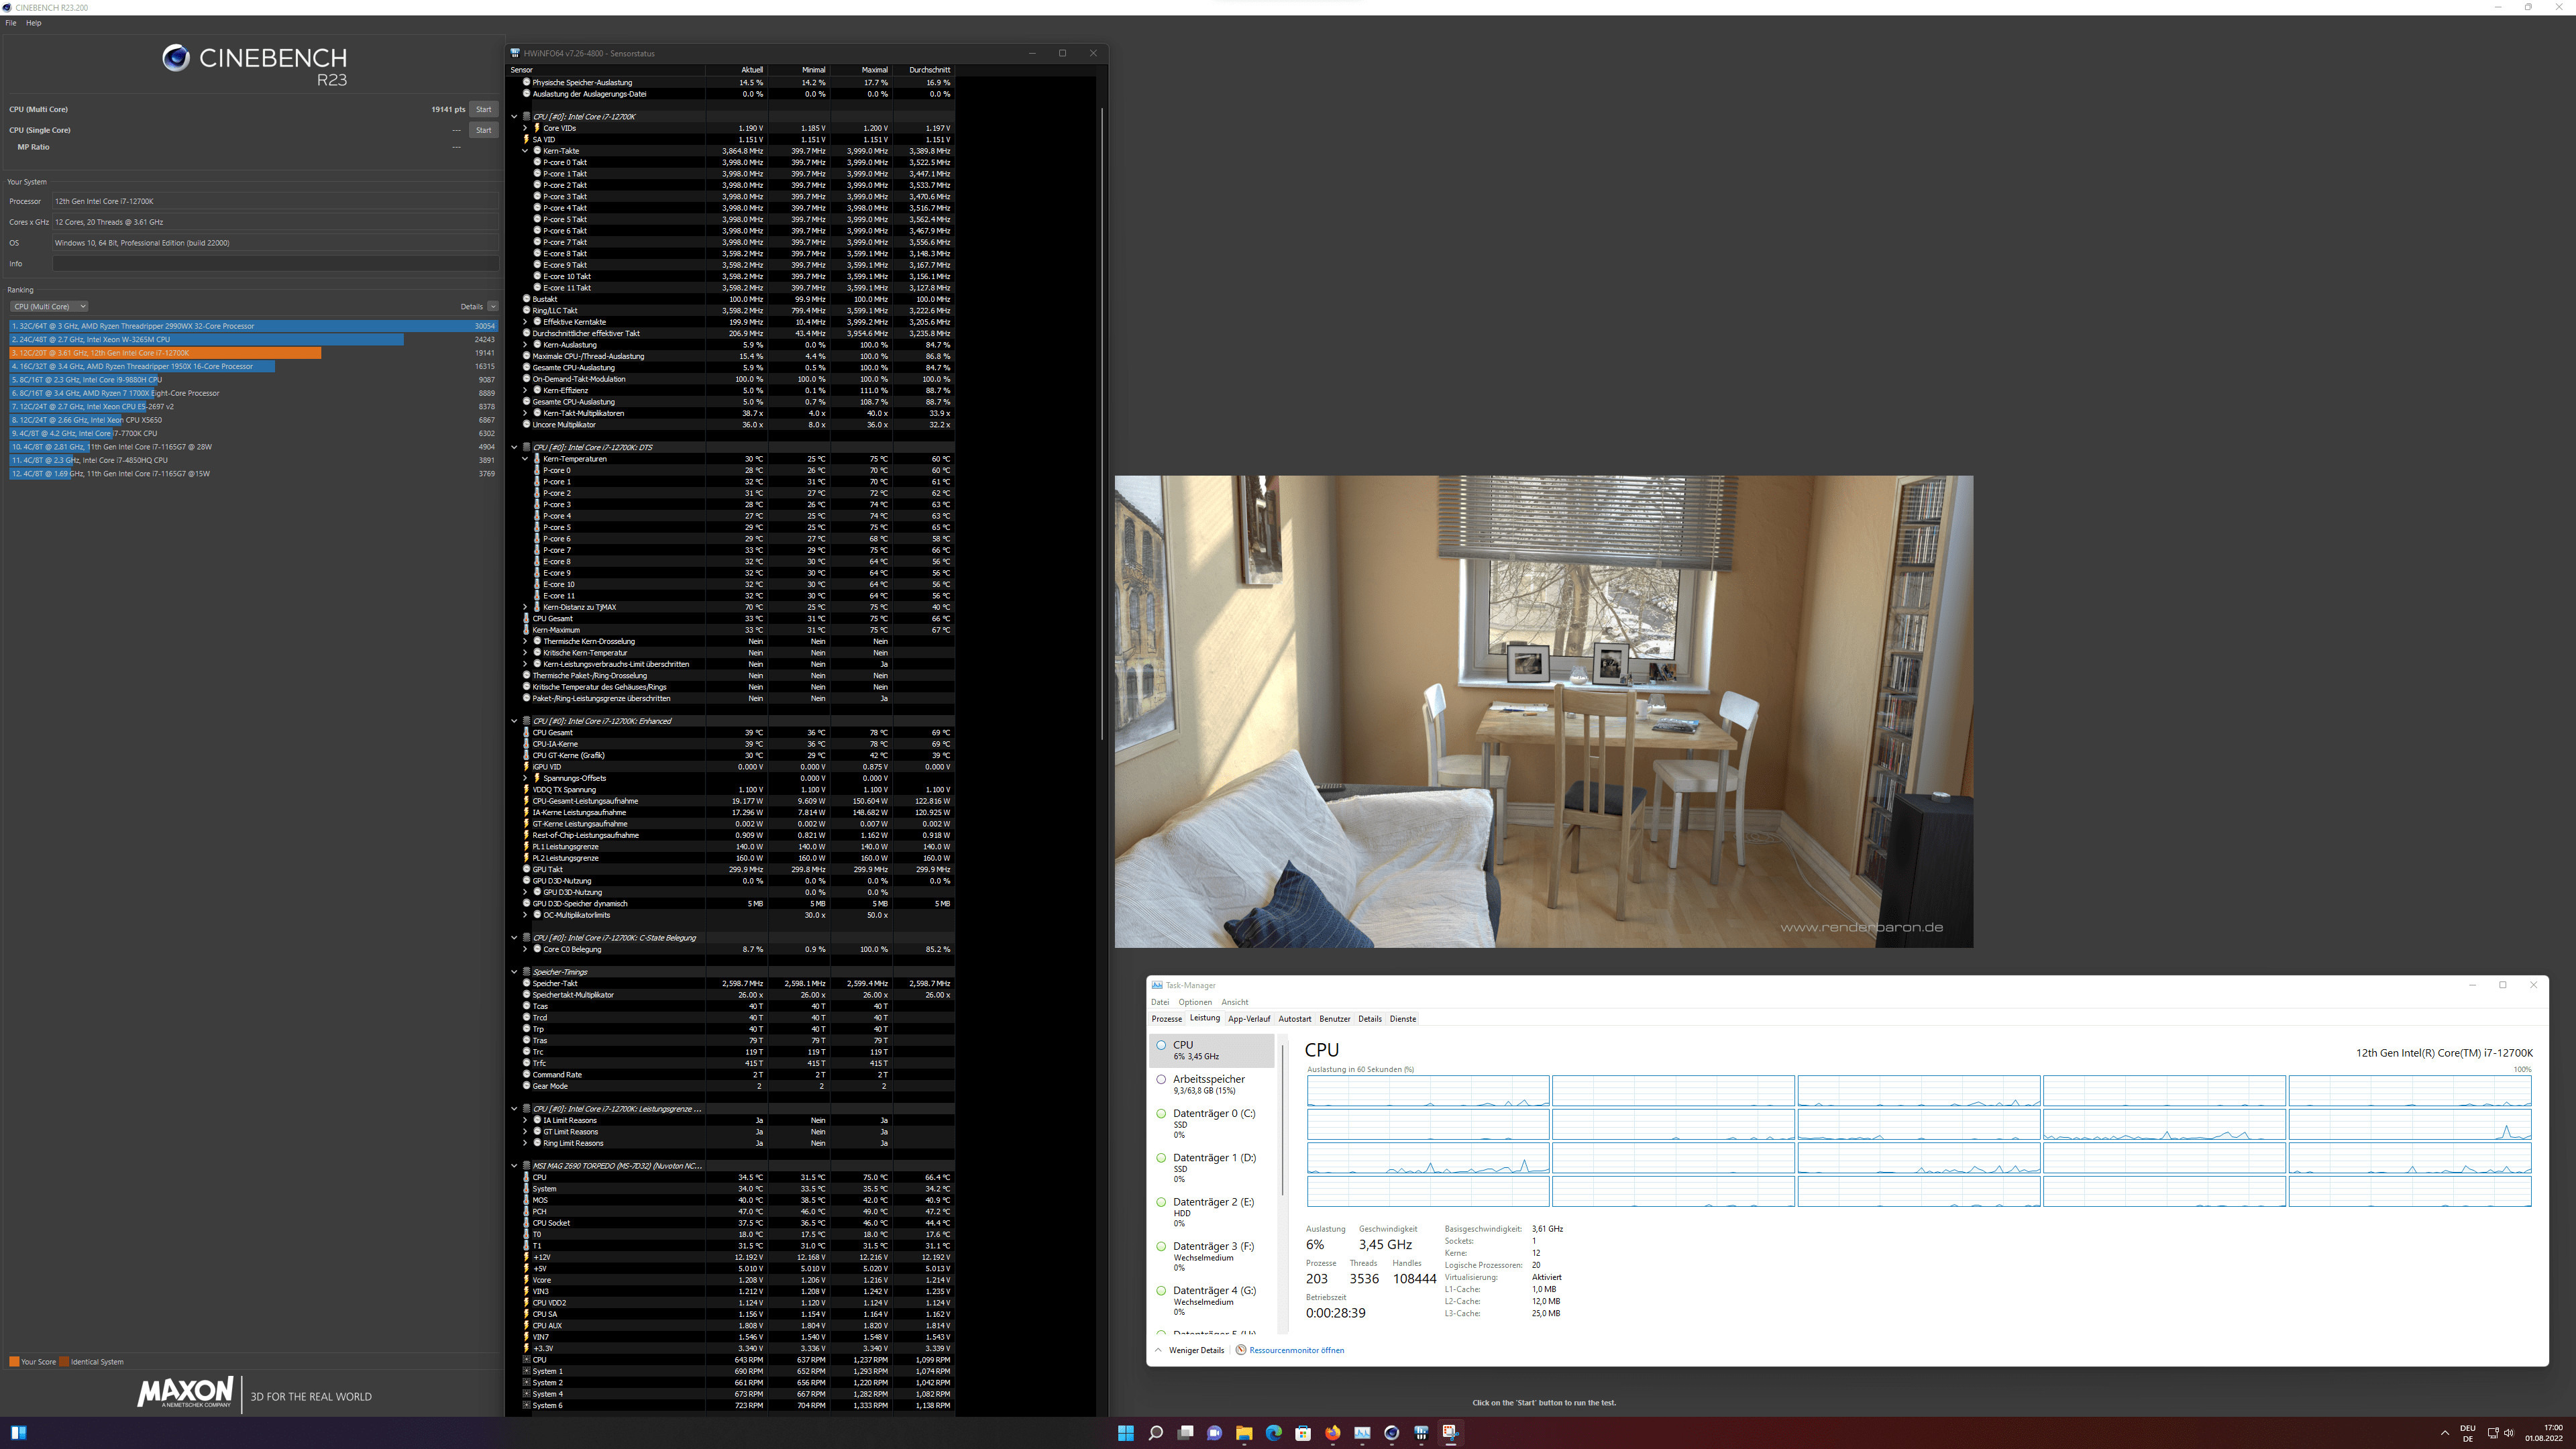The height and width of the screenshot is (1449, 2576).
Task: Expand the Core VIDs row in HWiNFO
Action: (525, 128)
